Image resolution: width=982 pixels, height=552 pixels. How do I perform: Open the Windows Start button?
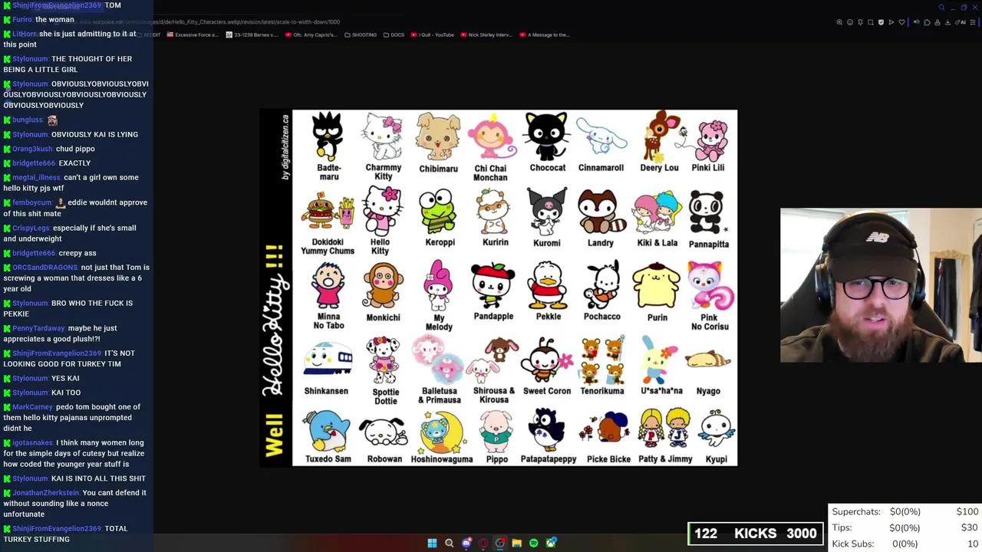pyautogui.click(x=432, y=543)
